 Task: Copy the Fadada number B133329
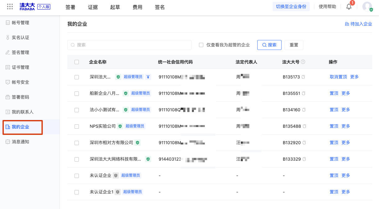pyautogui.click(x=304, y=159)
